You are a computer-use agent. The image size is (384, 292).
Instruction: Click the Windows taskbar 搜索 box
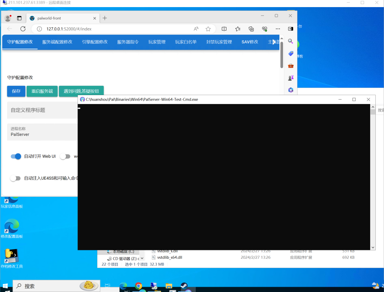[x=56, y=286]
